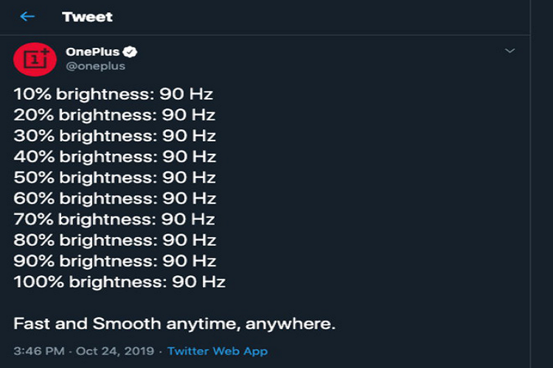This screenshot has width=553, height=368.
Task: Select the "80% brightness: 90 Hz" line
Action: [114, 240]
